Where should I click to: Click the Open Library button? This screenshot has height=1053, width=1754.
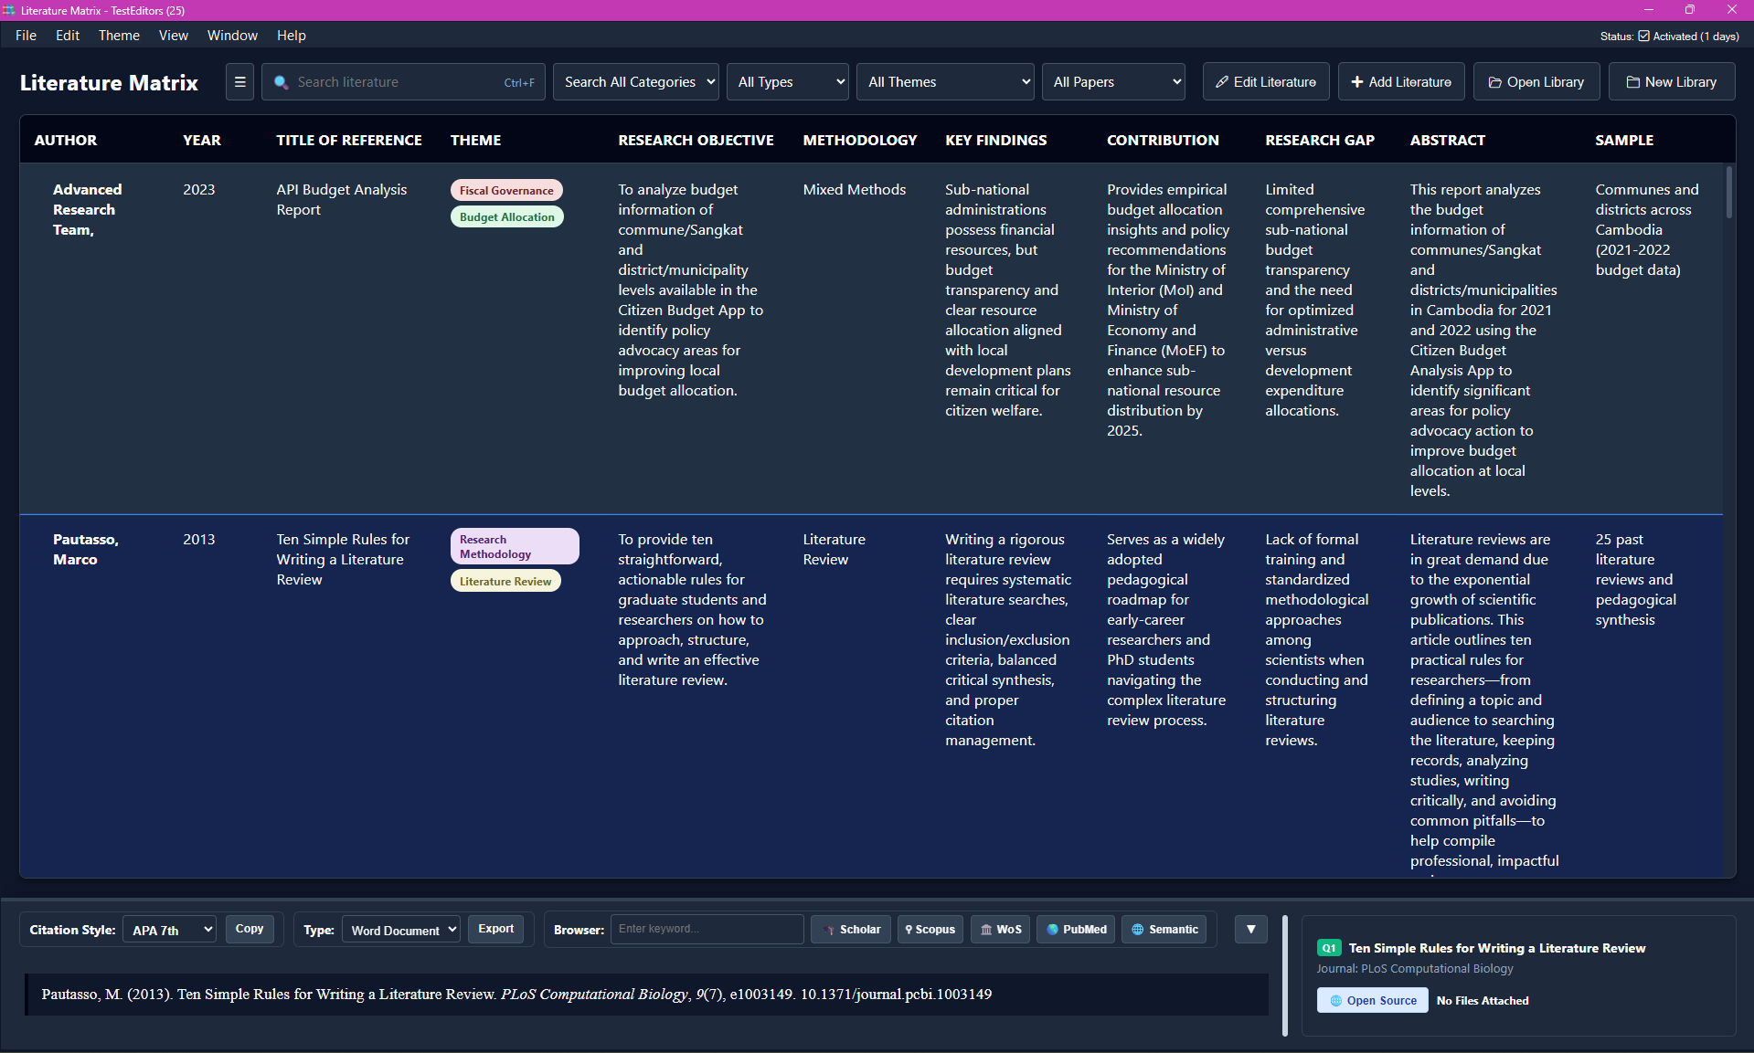(1536, 82)
